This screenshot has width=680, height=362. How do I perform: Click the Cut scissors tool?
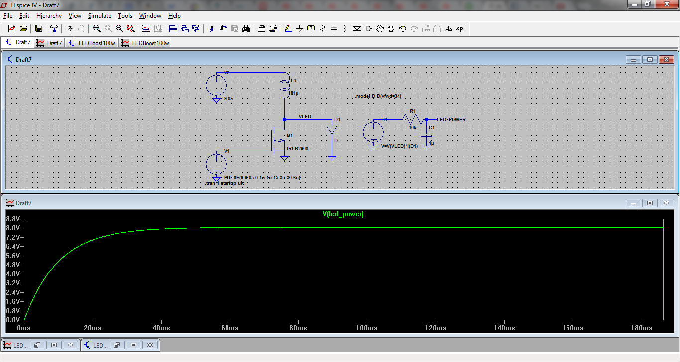[212, 29]
